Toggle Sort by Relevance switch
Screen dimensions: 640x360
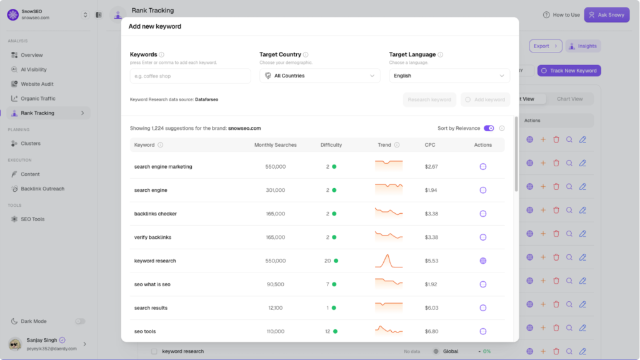(489, 128)
